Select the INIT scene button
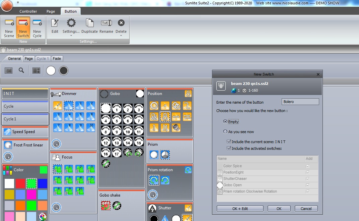 pos(25,94)
